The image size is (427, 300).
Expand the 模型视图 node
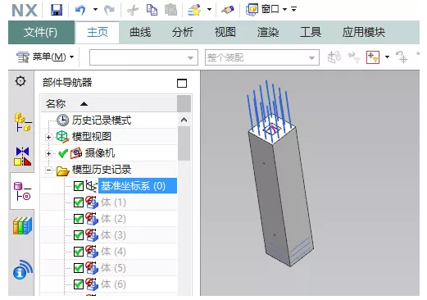point(48,137)
